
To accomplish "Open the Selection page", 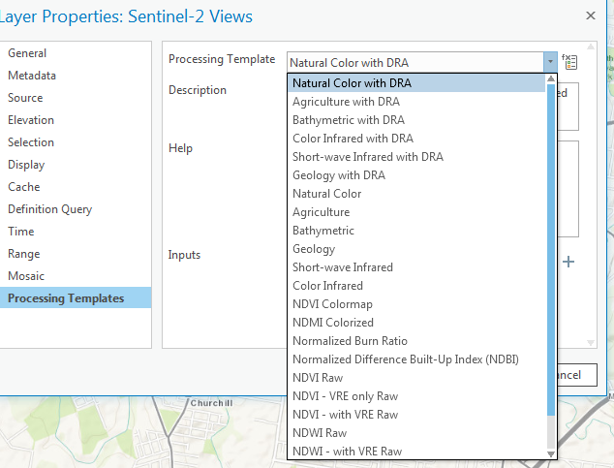I will [76, 142].
